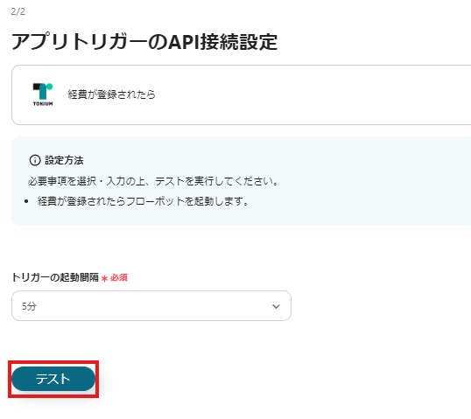Run the テスト button
471x419 pixels.
[x=53, y=379]
